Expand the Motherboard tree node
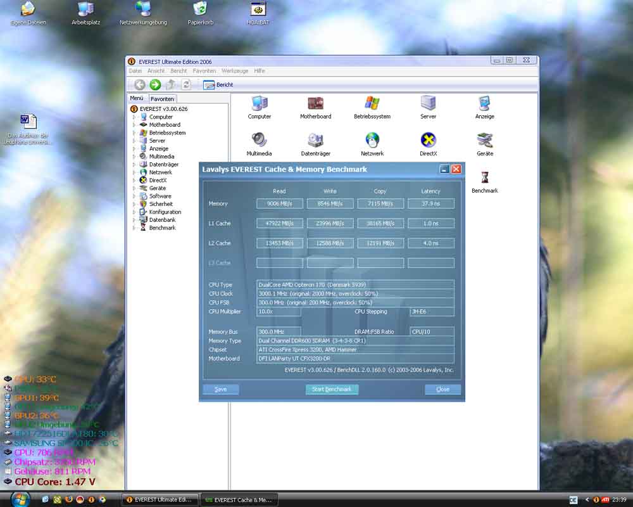The image size is (633, 507). pos(134,125)
